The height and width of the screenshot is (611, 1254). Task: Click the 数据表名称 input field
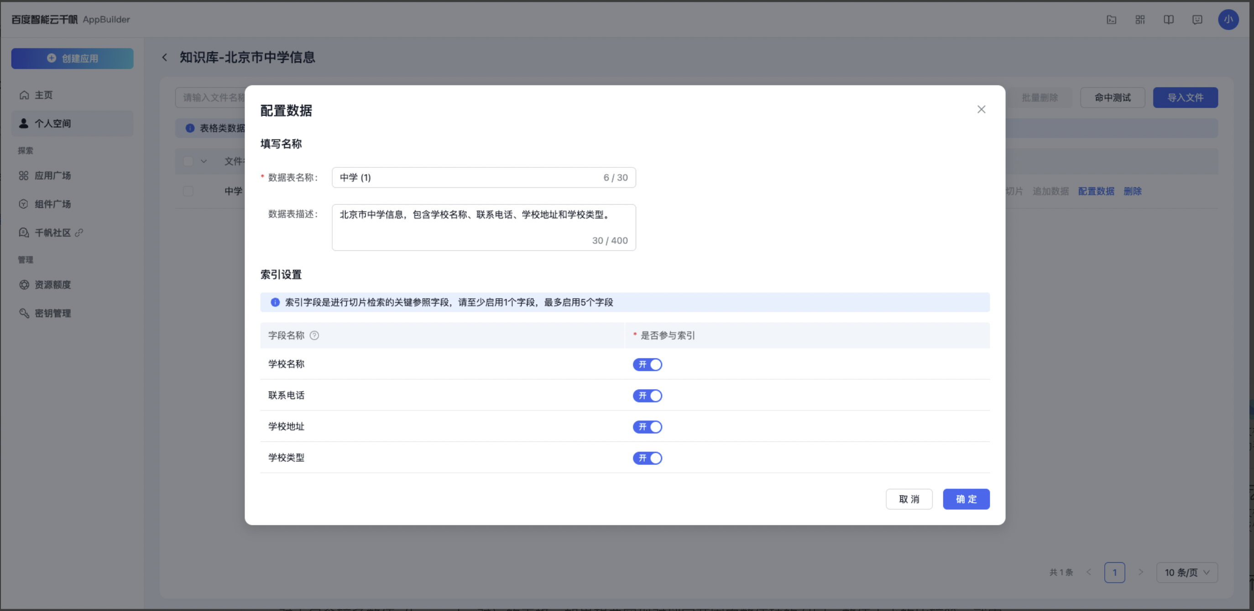tap(484, 177)
